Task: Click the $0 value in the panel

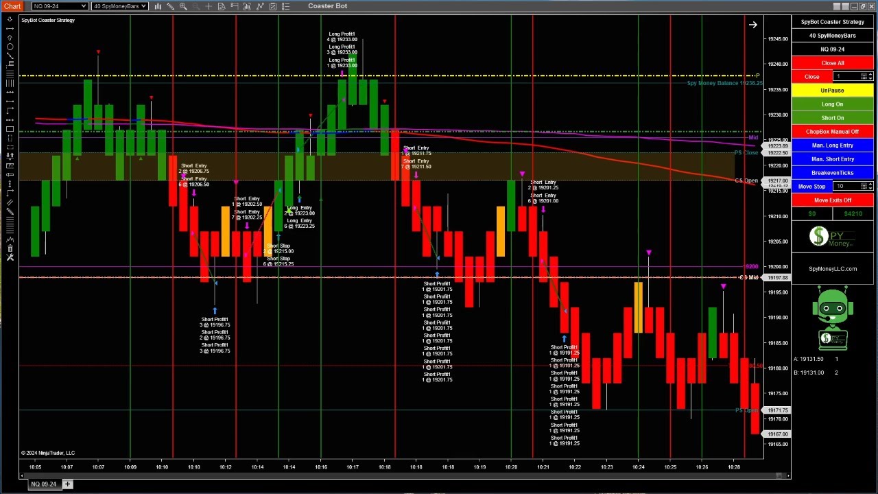Action: click(812, 213)
